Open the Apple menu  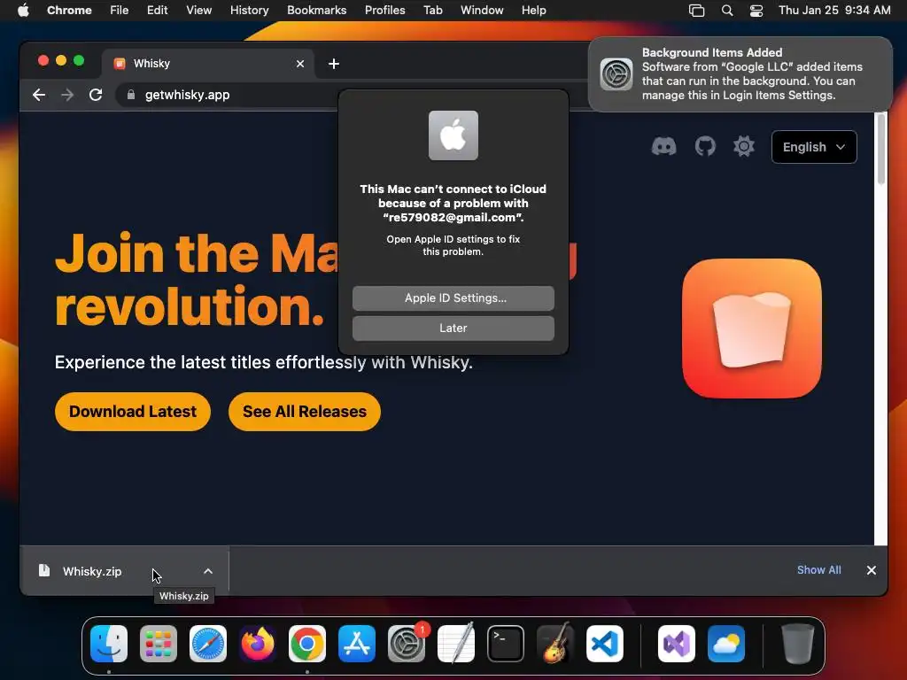point(23,11)
